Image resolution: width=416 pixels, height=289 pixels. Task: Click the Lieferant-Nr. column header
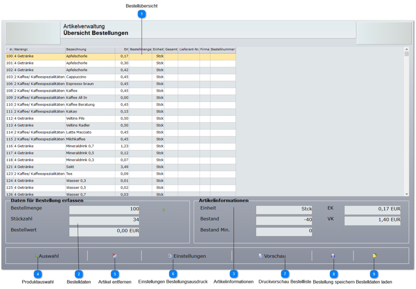(x=189, y=50)
